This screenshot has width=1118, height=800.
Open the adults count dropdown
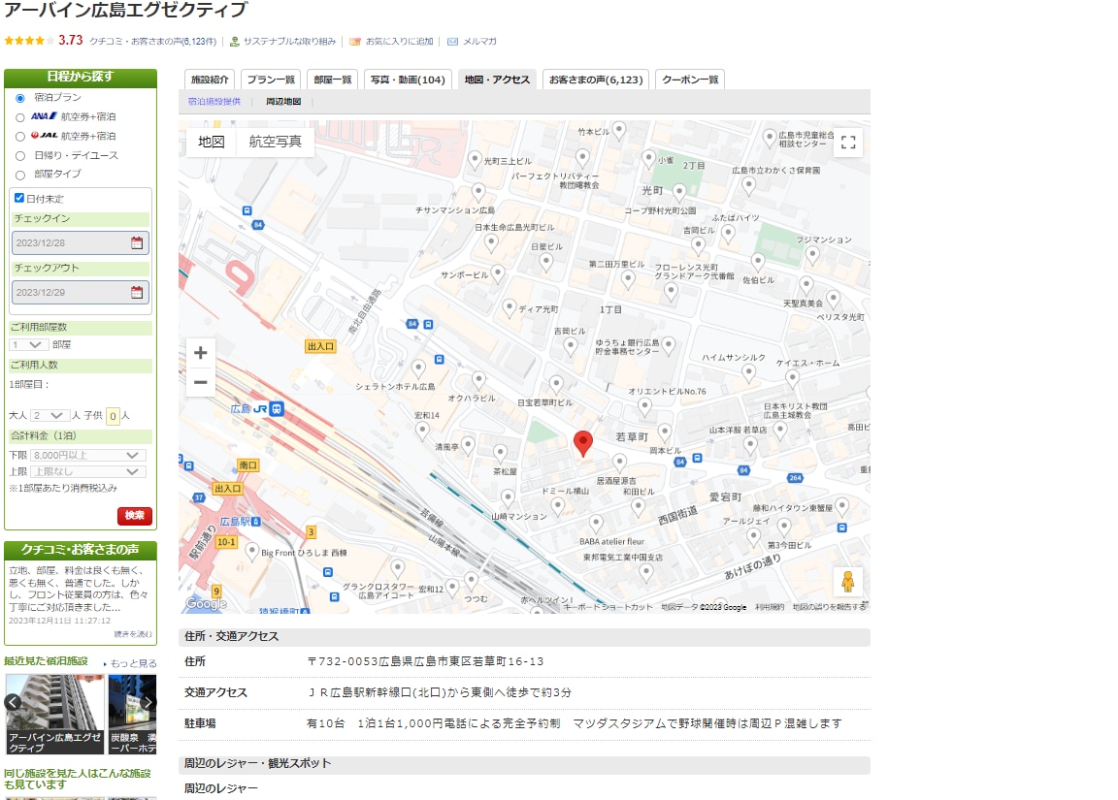coord(49,415)
